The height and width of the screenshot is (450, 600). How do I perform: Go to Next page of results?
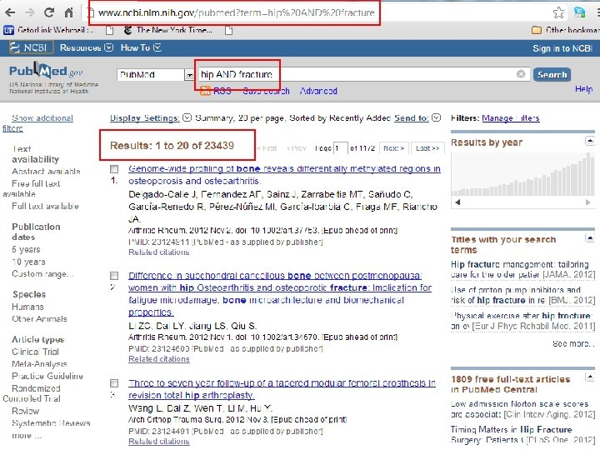pyautogui.click(x=393, y=148)
